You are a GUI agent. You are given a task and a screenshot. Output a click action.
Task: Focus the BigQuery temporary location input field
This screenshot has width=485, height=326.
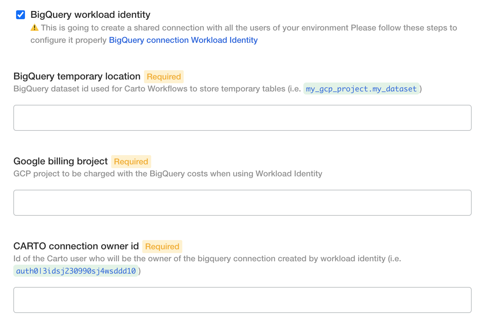point(242,118)
